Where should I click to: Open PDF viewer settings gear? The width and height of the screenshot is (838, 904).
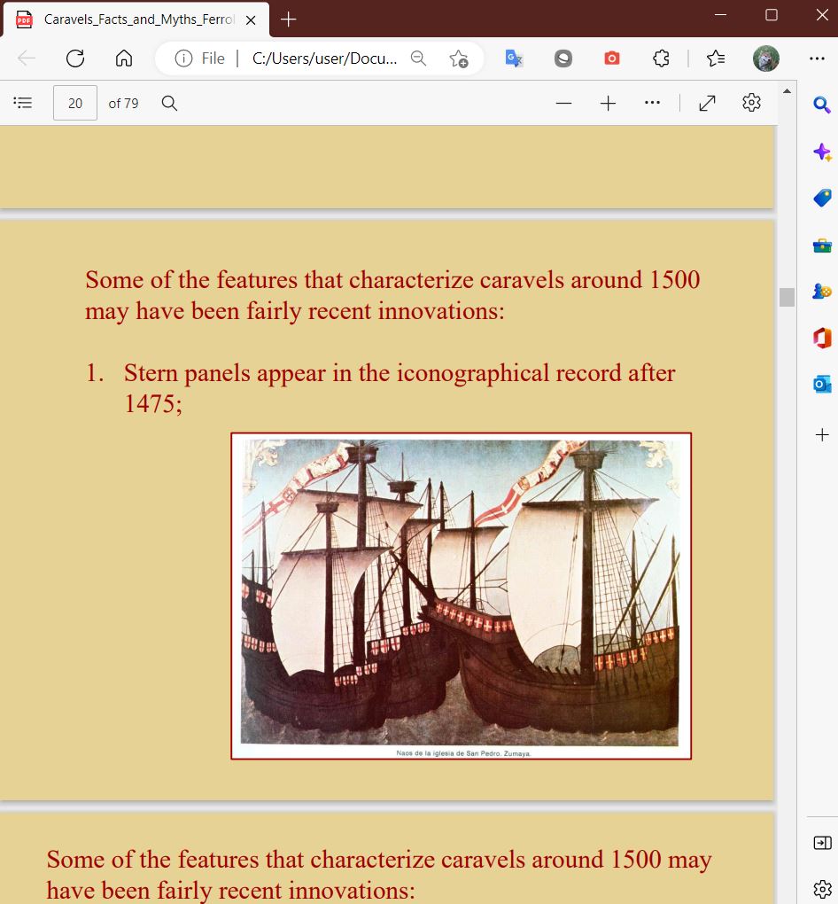751,103
